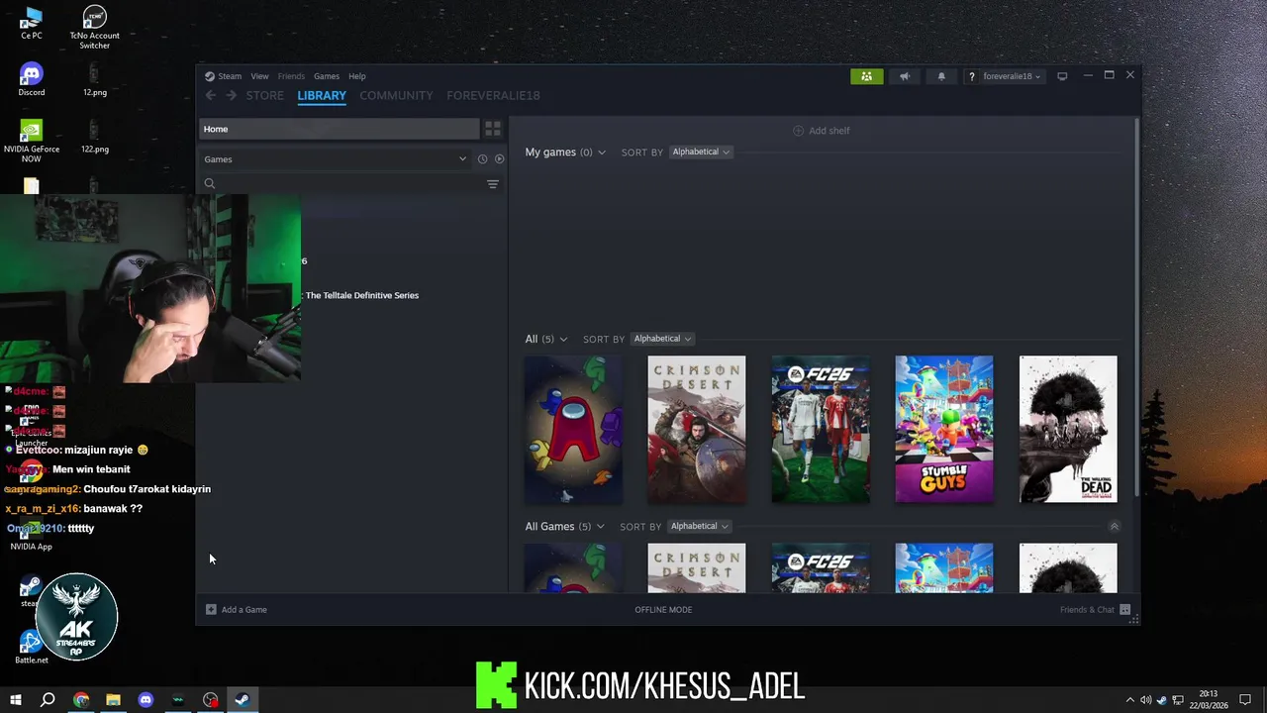Screen dimensions: 1267x713
Task: Open Chrome from the taskbar
Action: click(x=81, y=700)
